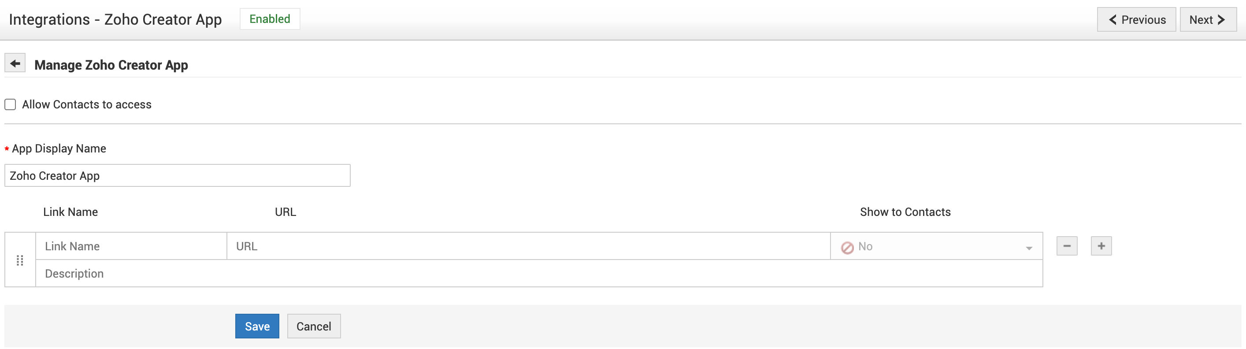Click the Show to Contacts column header
The height and width of the screenshot is (349, 1246).
[905, 212]
